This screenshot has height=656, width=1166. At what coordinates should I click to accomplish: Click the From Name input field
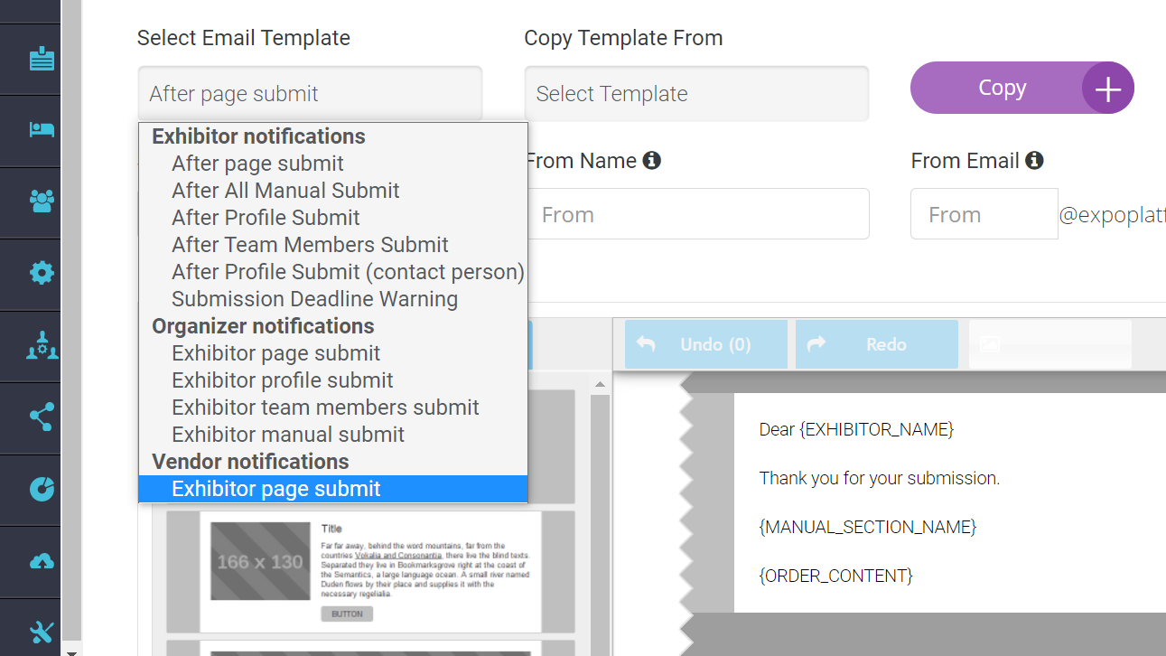(x=696, y=214)
